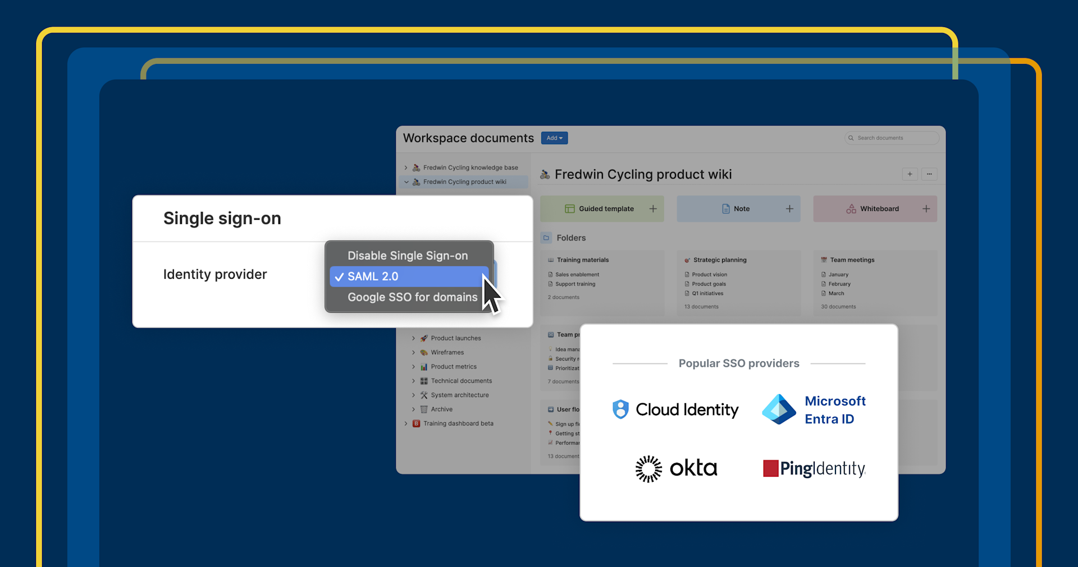Click the search magnifier icon

(852, 137)
